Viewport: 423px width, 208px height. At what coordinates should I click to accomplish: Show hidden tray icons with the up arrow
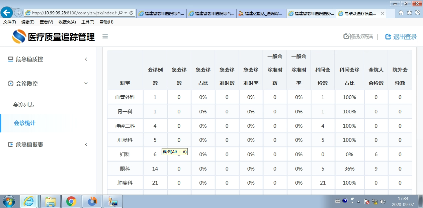359,202
